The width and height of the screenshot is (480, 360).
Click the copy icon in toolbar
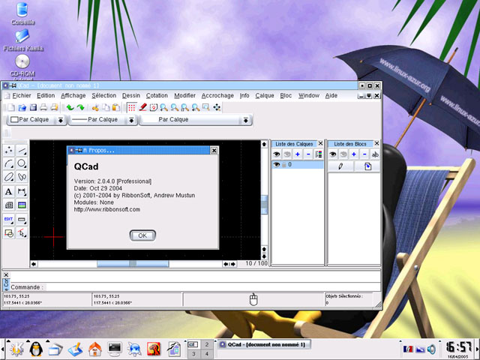(x=106, y=107)
